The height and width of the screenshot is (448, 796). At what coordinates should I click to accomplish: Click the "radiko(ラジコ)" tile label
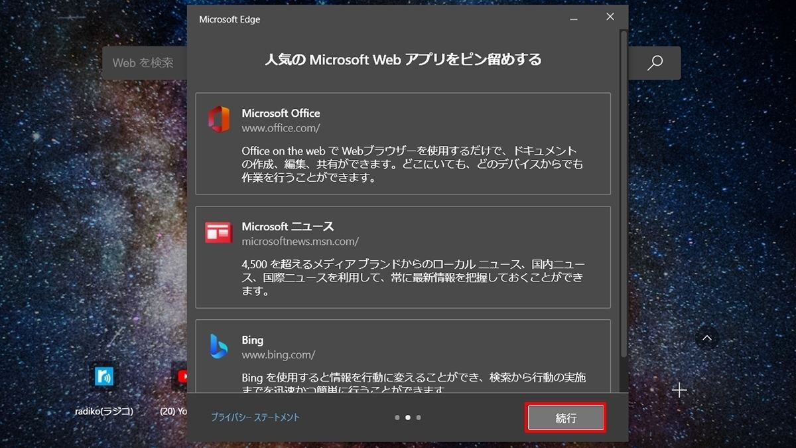click(x=104, y=411)
